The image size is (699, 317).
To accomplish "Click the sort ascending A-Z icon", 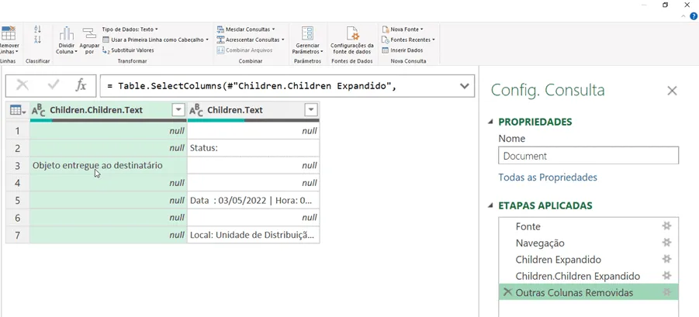I will (x=38, y=29).
